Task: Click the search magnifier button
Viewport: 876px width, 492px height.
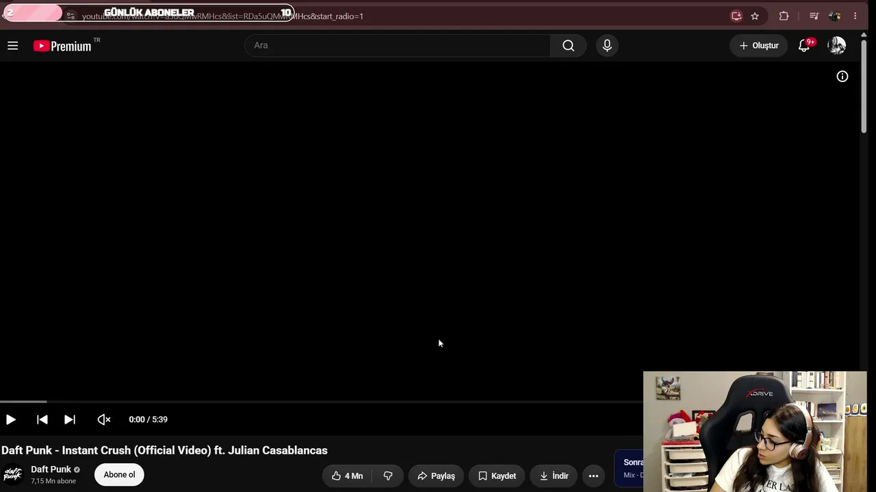Action: tap(568, 46)
